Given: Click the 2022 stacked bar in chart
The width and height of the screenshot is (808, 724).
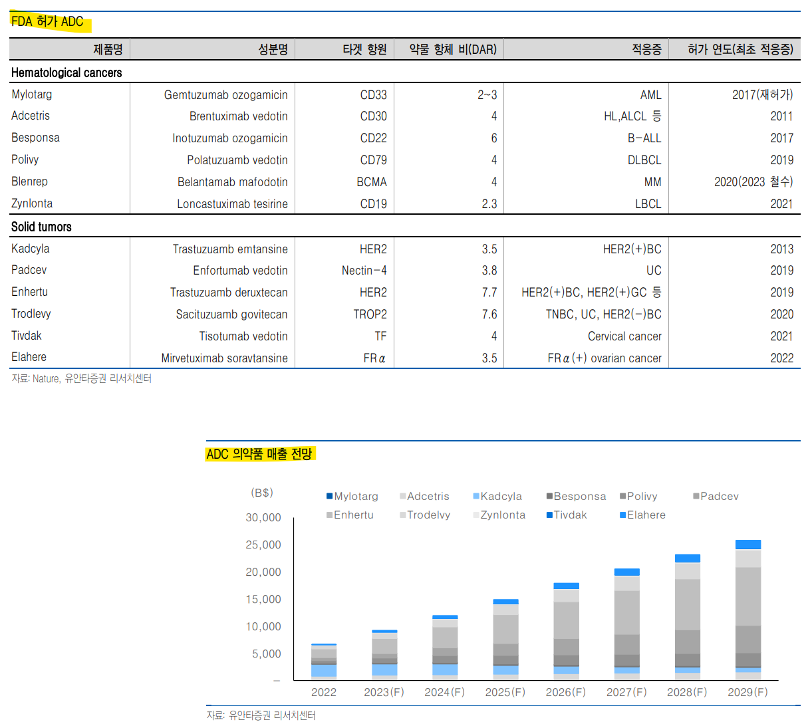Looking at the screenshot, I should pyautogui.click(x=324, y=662).
